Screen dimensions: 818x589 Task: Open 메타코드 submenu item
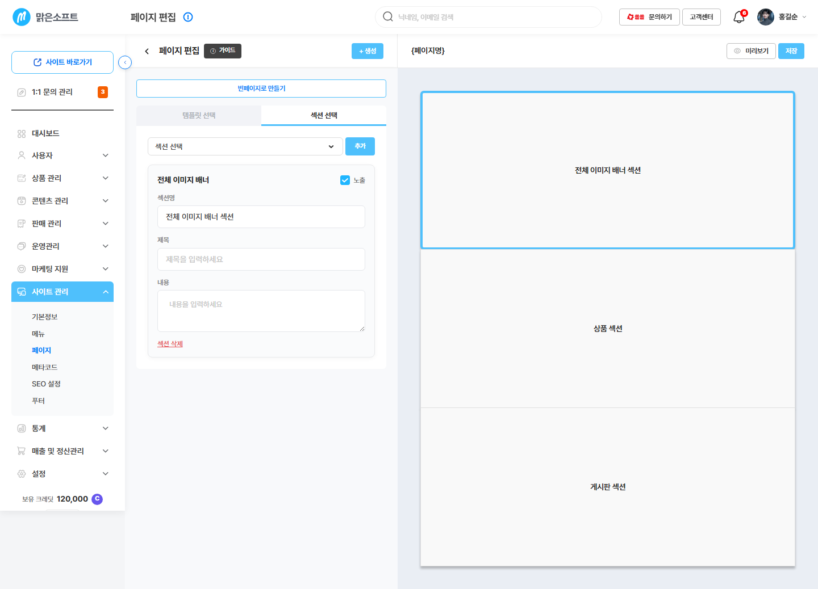(45, 367)
